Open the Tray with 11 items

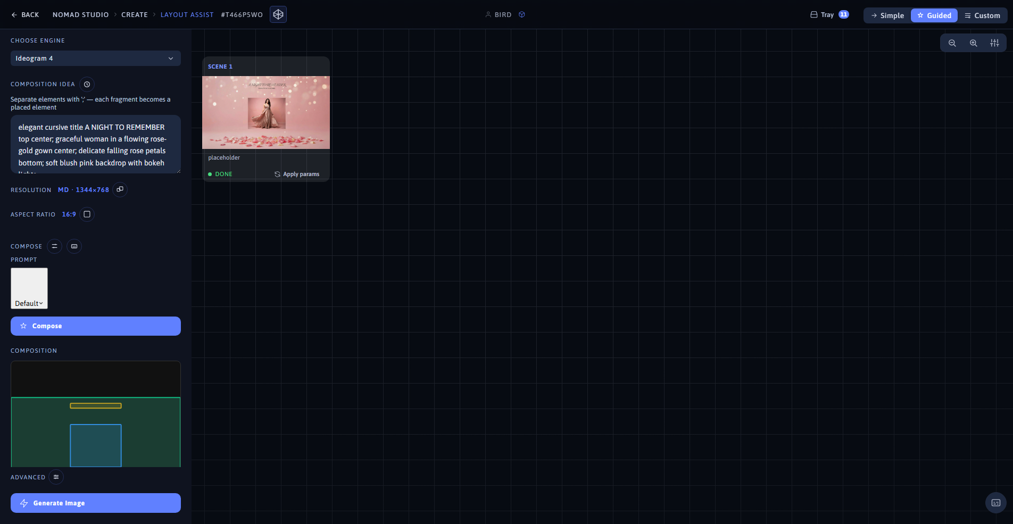click(x=829, y=15)
